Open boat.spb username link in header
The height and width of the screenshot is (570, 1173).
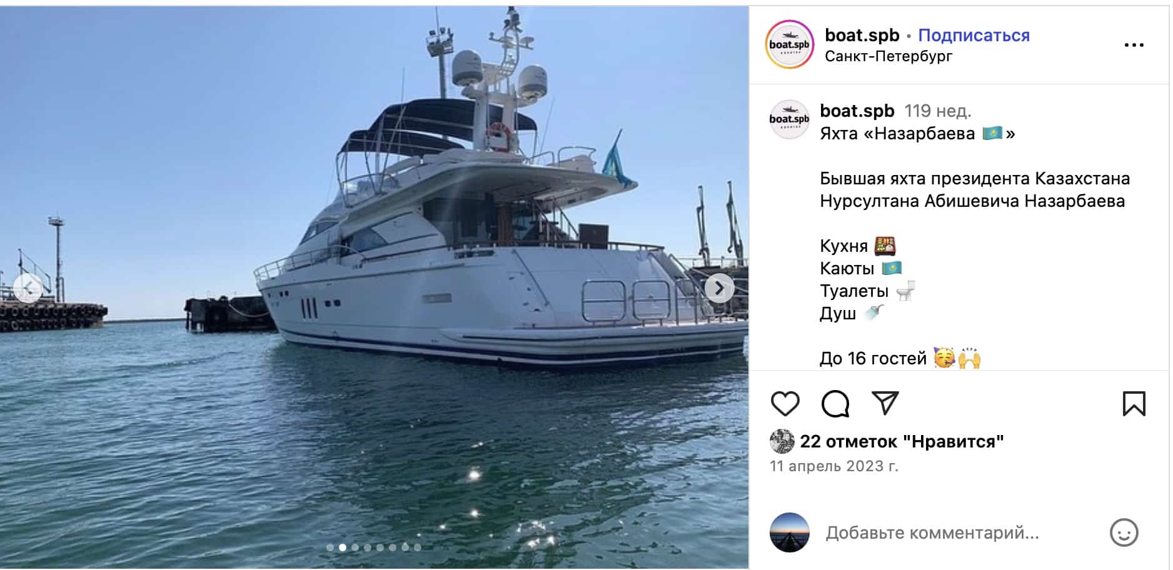pyautogui.click(x=862, y=36)
